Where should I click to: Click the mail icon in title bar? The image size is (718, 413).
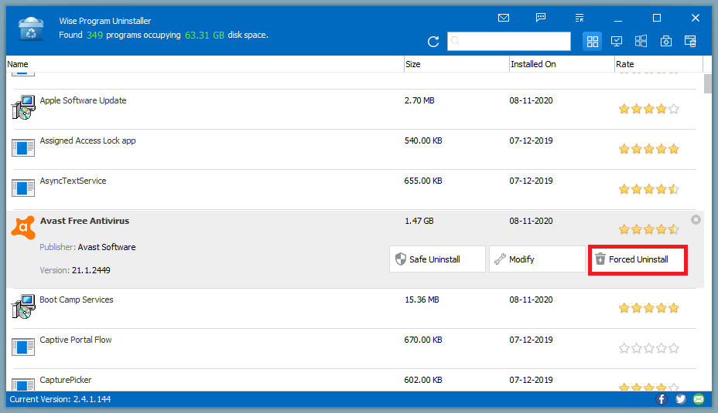(503, 18)
